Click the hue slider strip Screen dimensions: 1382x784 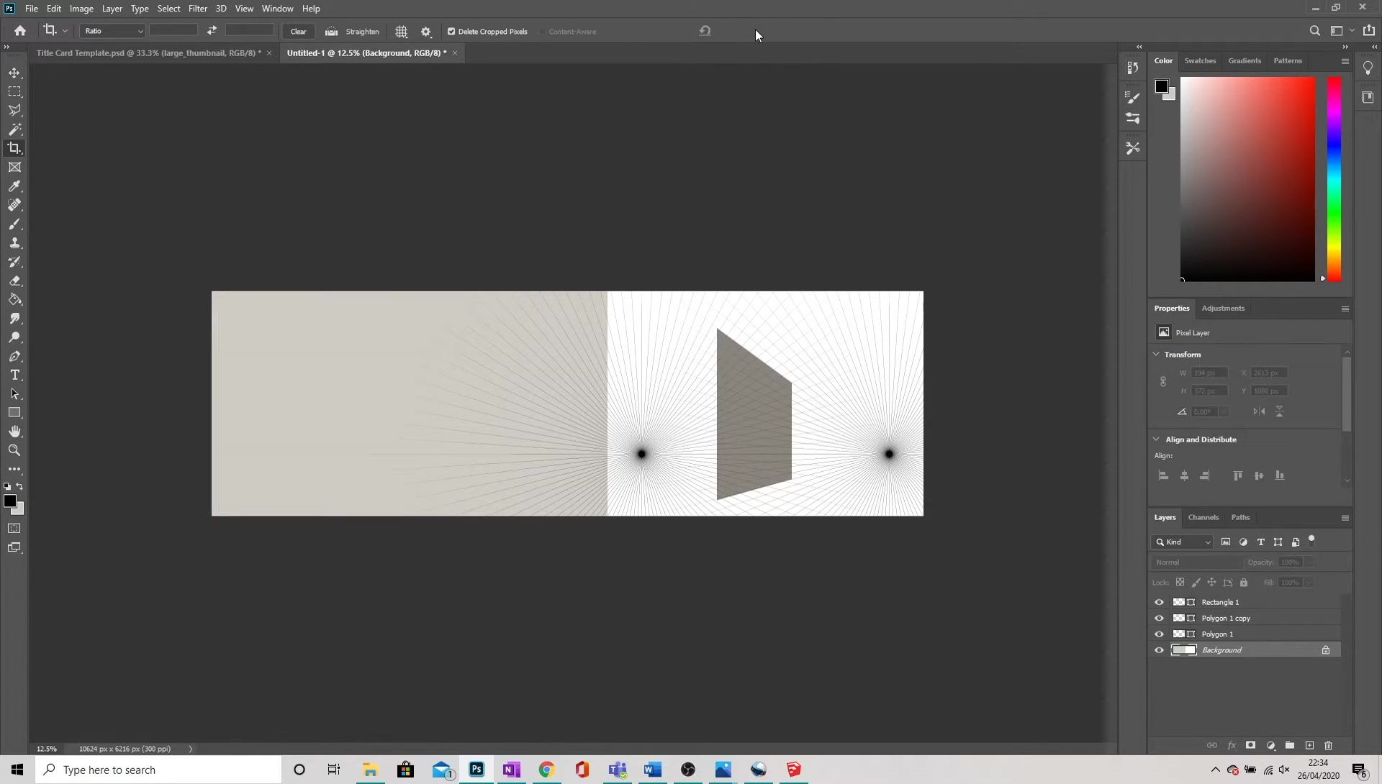[1334, 179]
